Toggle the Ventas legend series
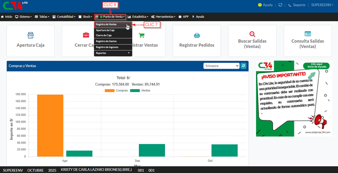The image size is (338, 173). (140, 90)
